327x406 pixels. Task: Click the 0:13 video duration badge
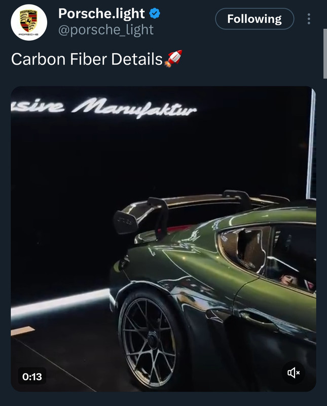point(32,377)
